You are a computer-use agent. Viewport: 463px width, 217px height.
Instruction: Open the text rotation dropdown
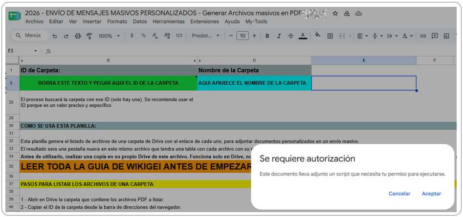pyautogui.click(x=407, y=36)
